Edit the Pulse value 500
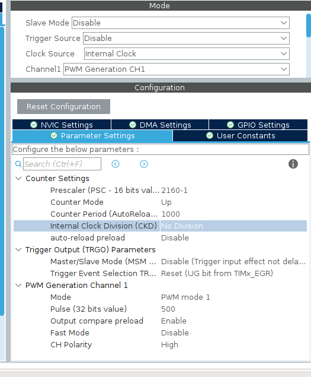 168,309
